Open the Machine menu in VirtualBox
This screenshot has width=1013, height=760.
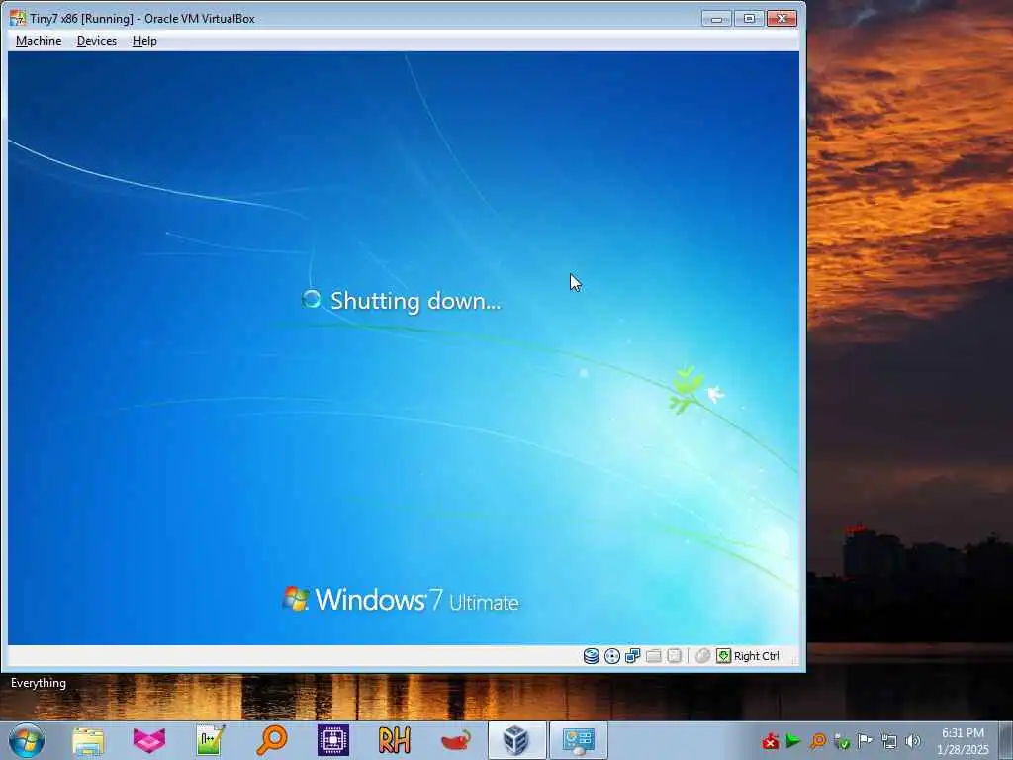pos(39,41)
